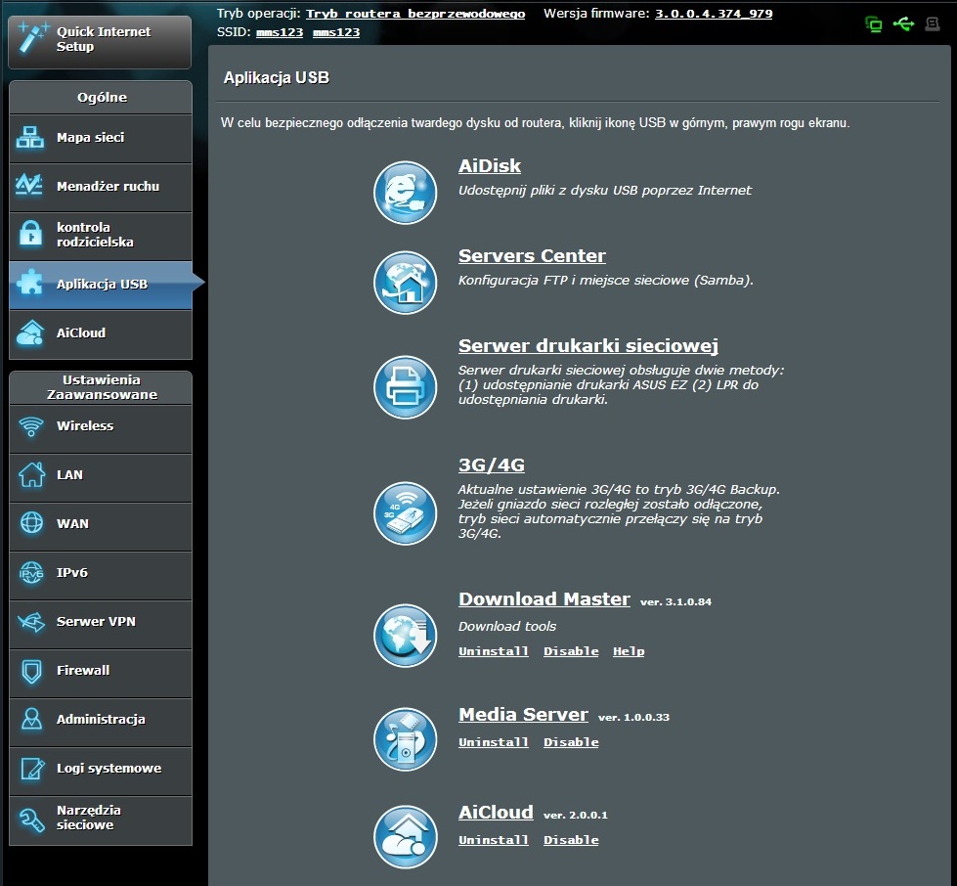
Task: Open Serwer VPN settings
Action: tap(101, 624)
